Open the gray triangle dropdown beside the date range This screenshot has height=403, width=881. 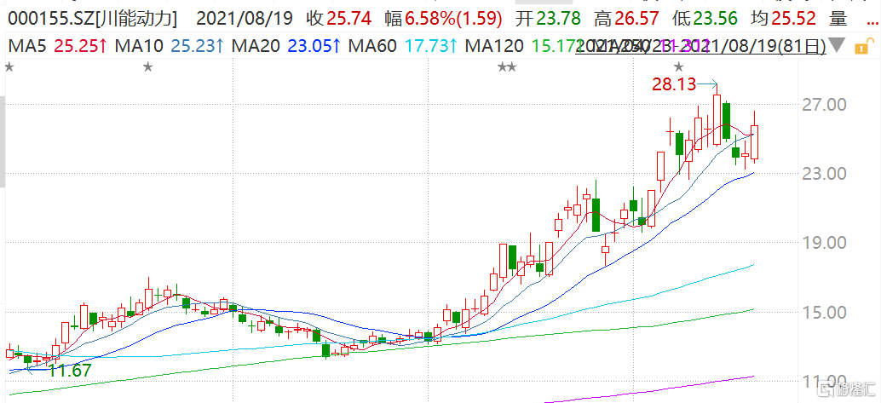838,44
